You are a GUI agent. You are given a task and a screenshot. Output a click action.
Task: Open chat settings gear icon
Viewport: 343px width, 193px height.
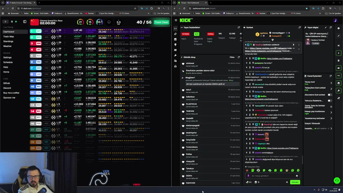(287, 182)
